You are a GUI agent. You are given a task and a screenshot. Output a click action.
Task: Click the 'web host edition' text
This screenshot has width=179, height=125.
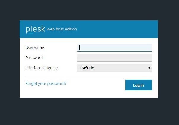click(62, 29)
